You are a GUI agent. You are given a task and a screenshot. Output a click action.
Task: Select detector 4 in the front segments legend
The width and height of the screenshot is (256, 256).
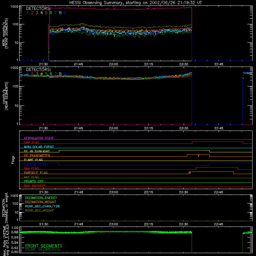[42, 13]
